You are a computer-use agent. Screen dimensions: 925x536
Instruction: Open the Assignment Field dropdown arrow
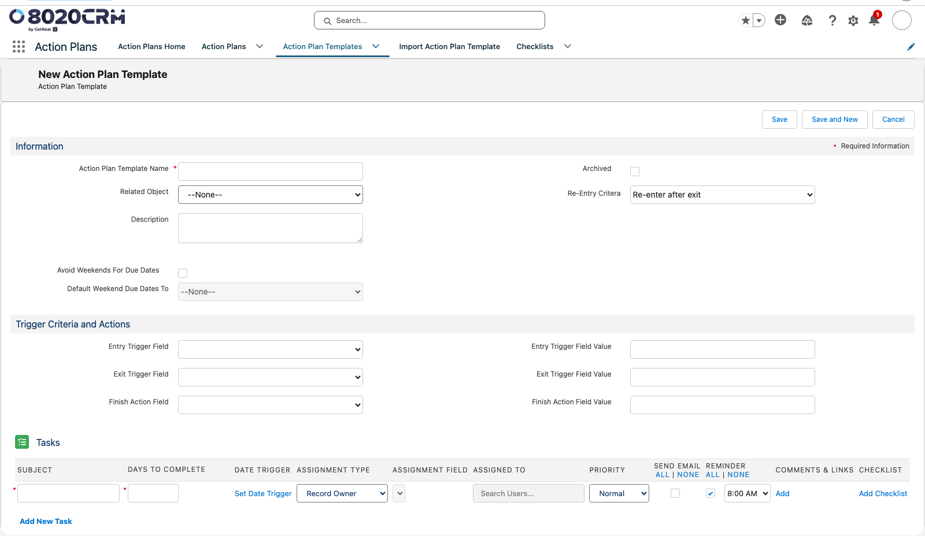click(x=399, y=493)
